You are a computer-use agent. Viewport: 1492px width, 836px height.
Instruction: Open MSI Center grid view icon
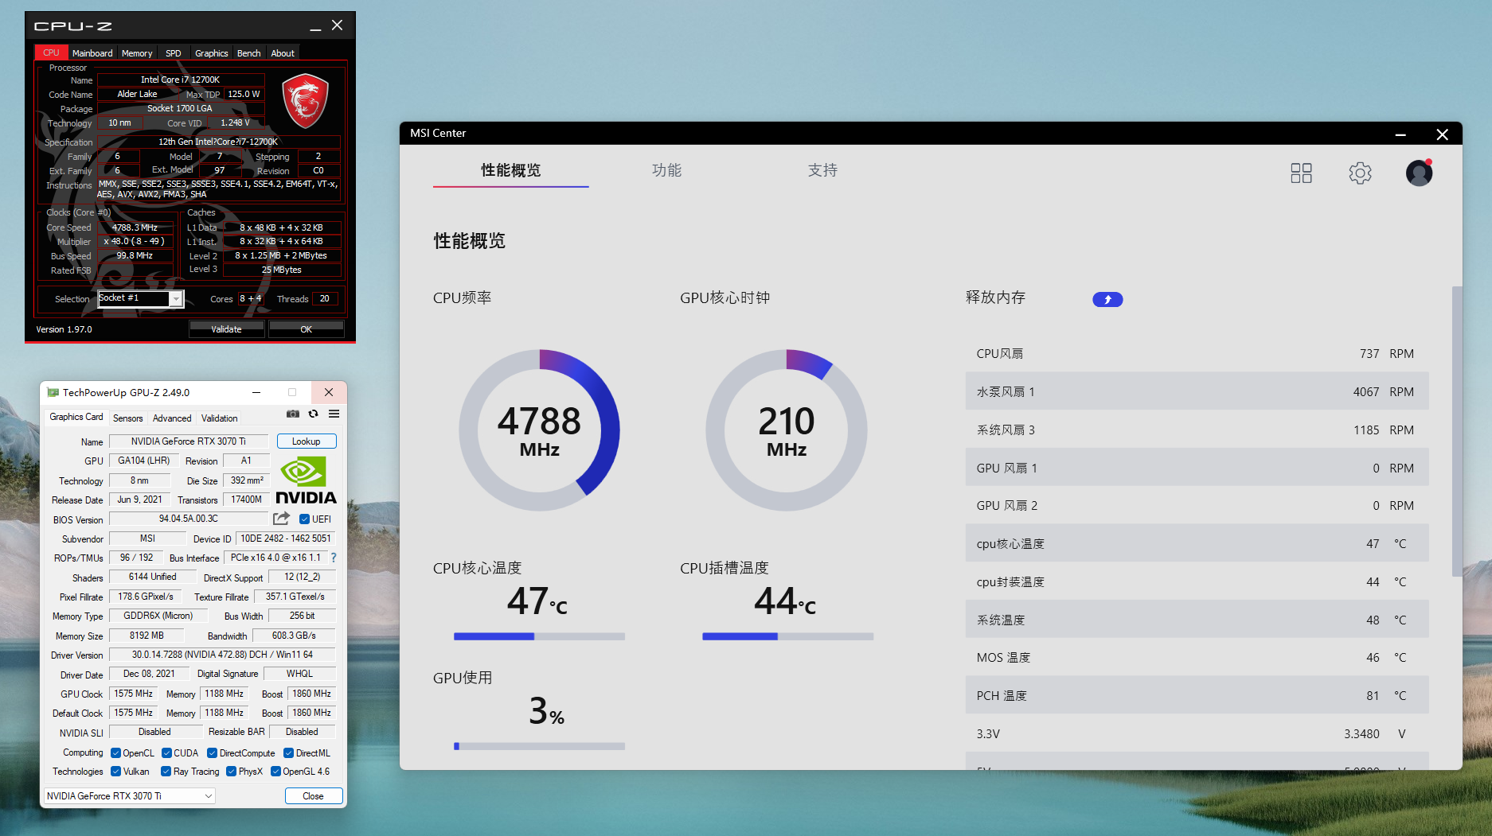1301,173
